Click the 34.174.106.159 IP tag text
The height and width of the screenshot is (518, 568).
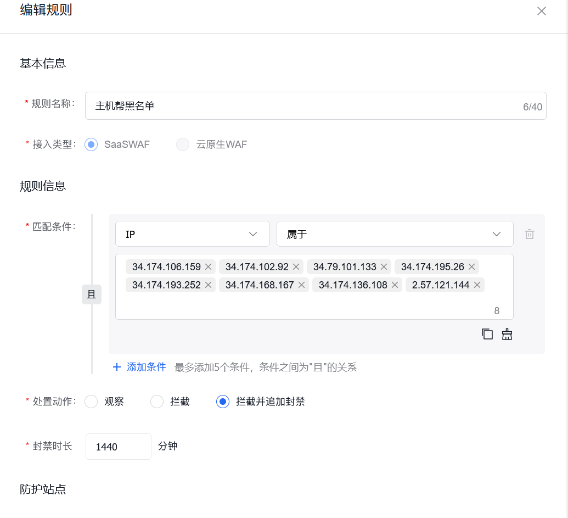click(x=166, y=267)
